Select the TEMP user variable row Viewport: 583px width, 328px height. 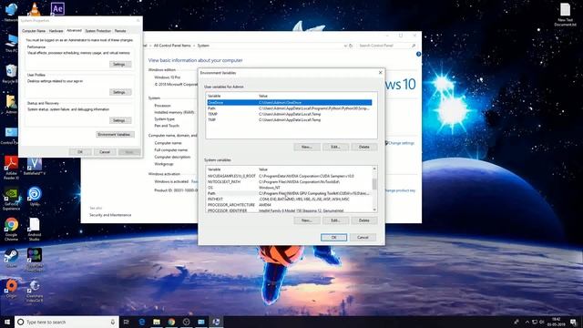(290, 114)
